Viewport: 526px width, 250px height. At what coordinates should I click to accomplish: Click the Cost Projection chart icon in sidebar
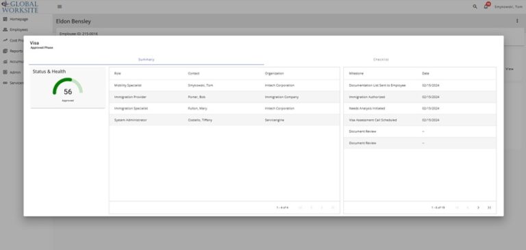tap(5, 40)
